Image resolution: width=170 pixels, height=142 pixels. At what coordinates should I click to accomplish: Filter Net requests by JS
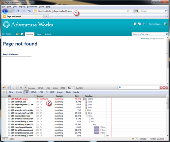tap(46, 92)
